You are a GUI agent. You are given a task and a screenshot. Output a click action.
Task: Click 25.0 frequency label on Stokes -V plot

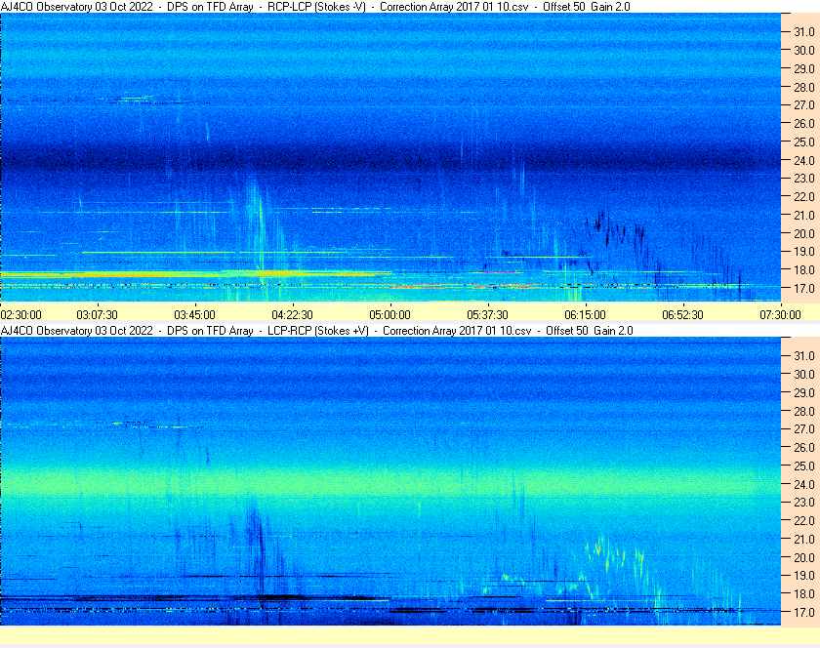(804, 142)
